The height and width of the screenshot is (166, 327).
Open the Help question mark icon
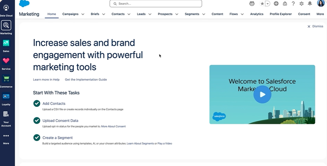click(x=293, y=3)
